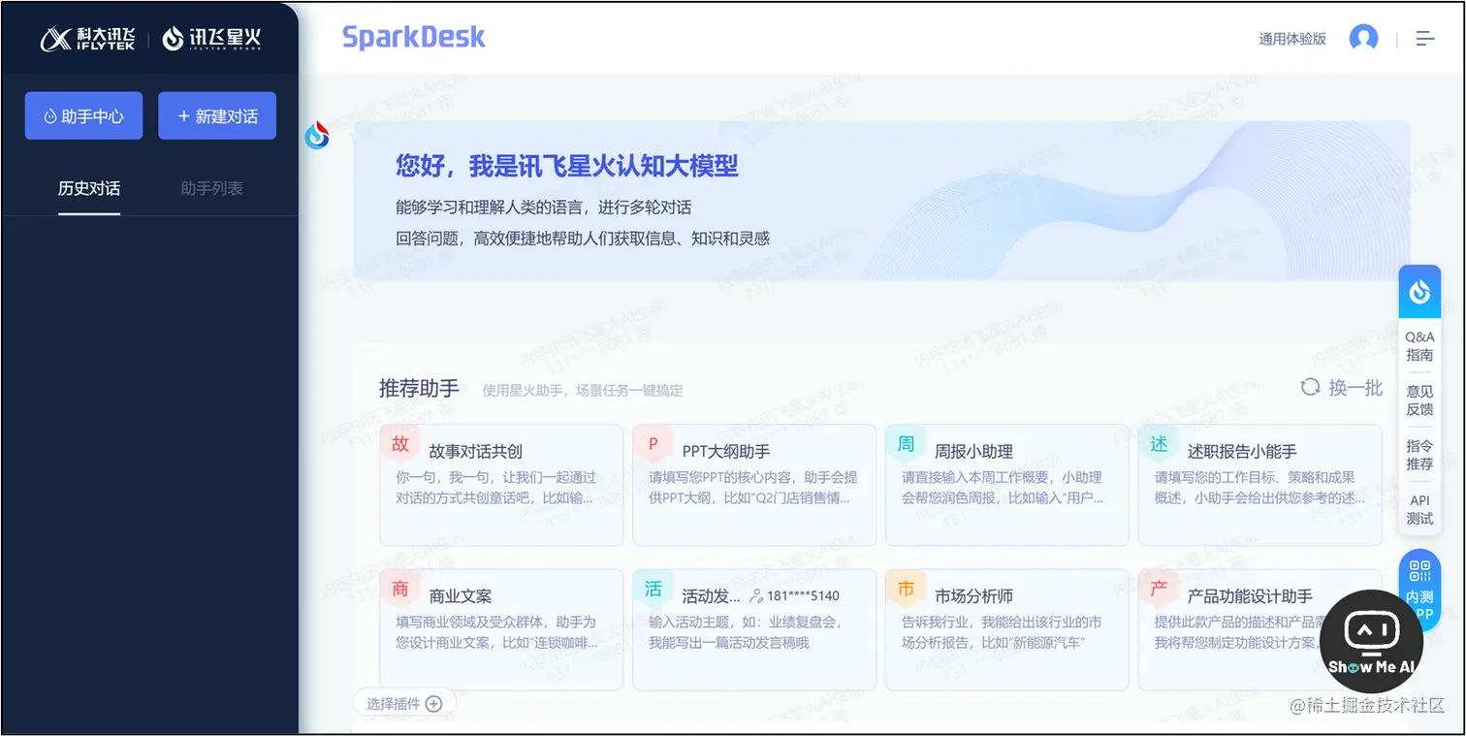Switch to the 历史对话 tab
This screenshot has height=736, width=1466.
pos(89,188)
